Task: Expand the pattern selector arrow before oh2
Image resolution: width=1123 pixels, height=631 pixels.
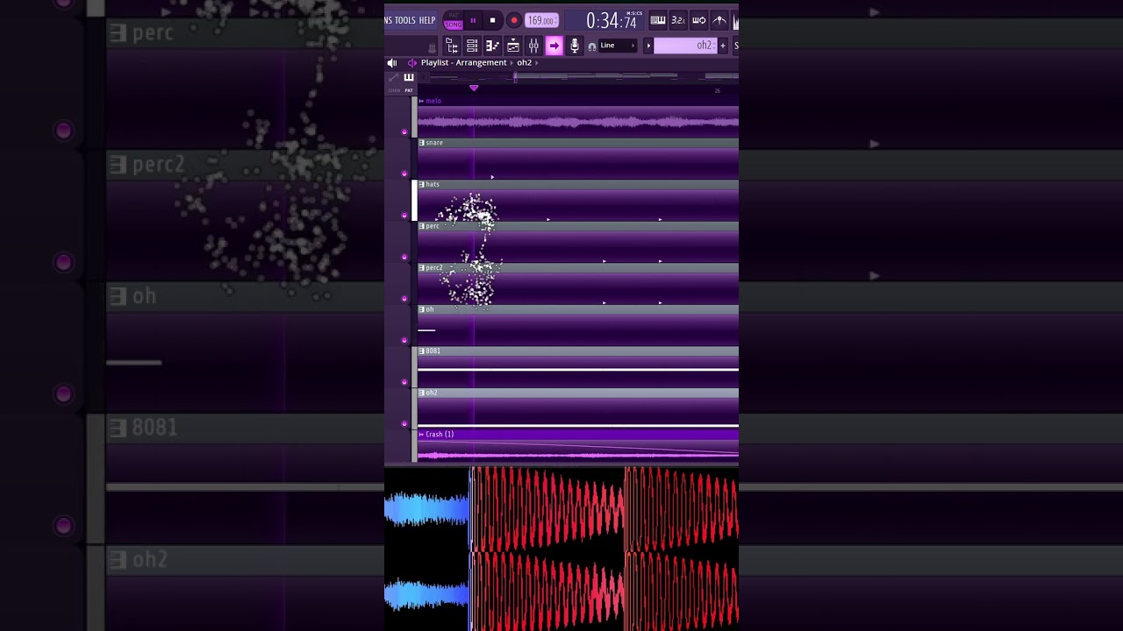Action: (x=649, y=46)
